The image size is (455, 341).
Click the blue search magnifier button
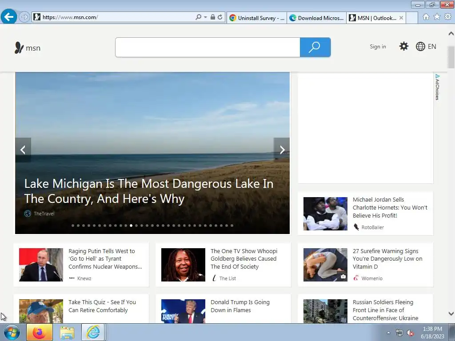[315, 47]
